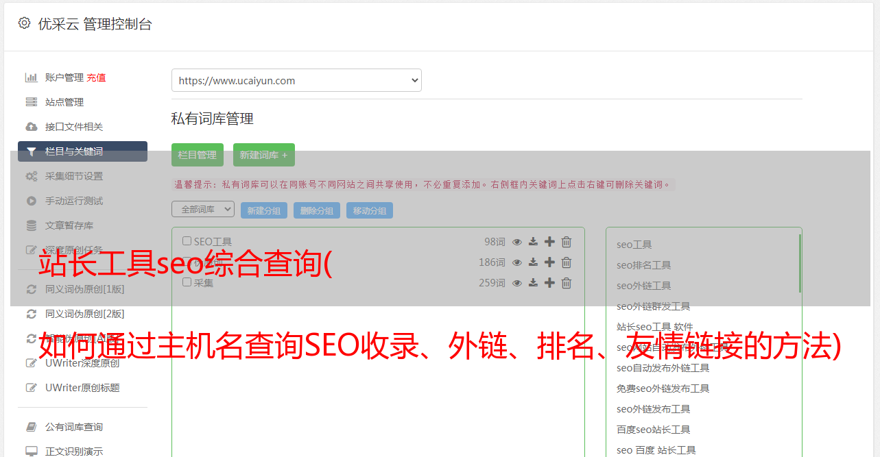
Task: Click the 栏目管理 button
Action: [x=198, y=155]
